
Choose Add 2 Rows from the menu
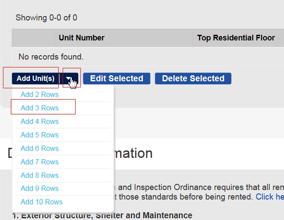point(40,94)
